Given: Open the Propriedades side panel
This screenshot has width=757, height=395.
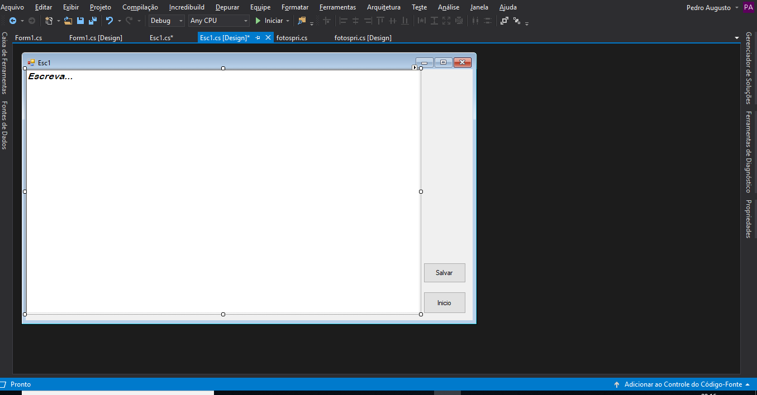Looking at the screenshot, I should (x=749, y=219).
